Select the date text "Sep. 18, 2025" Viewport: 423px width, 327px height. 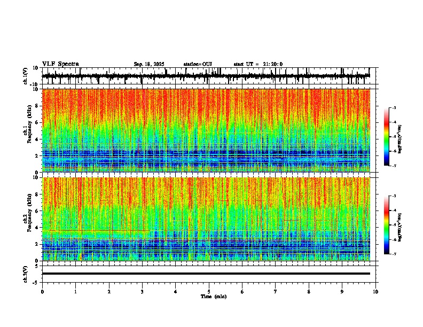pyautogui.click(x=149, y=64)
